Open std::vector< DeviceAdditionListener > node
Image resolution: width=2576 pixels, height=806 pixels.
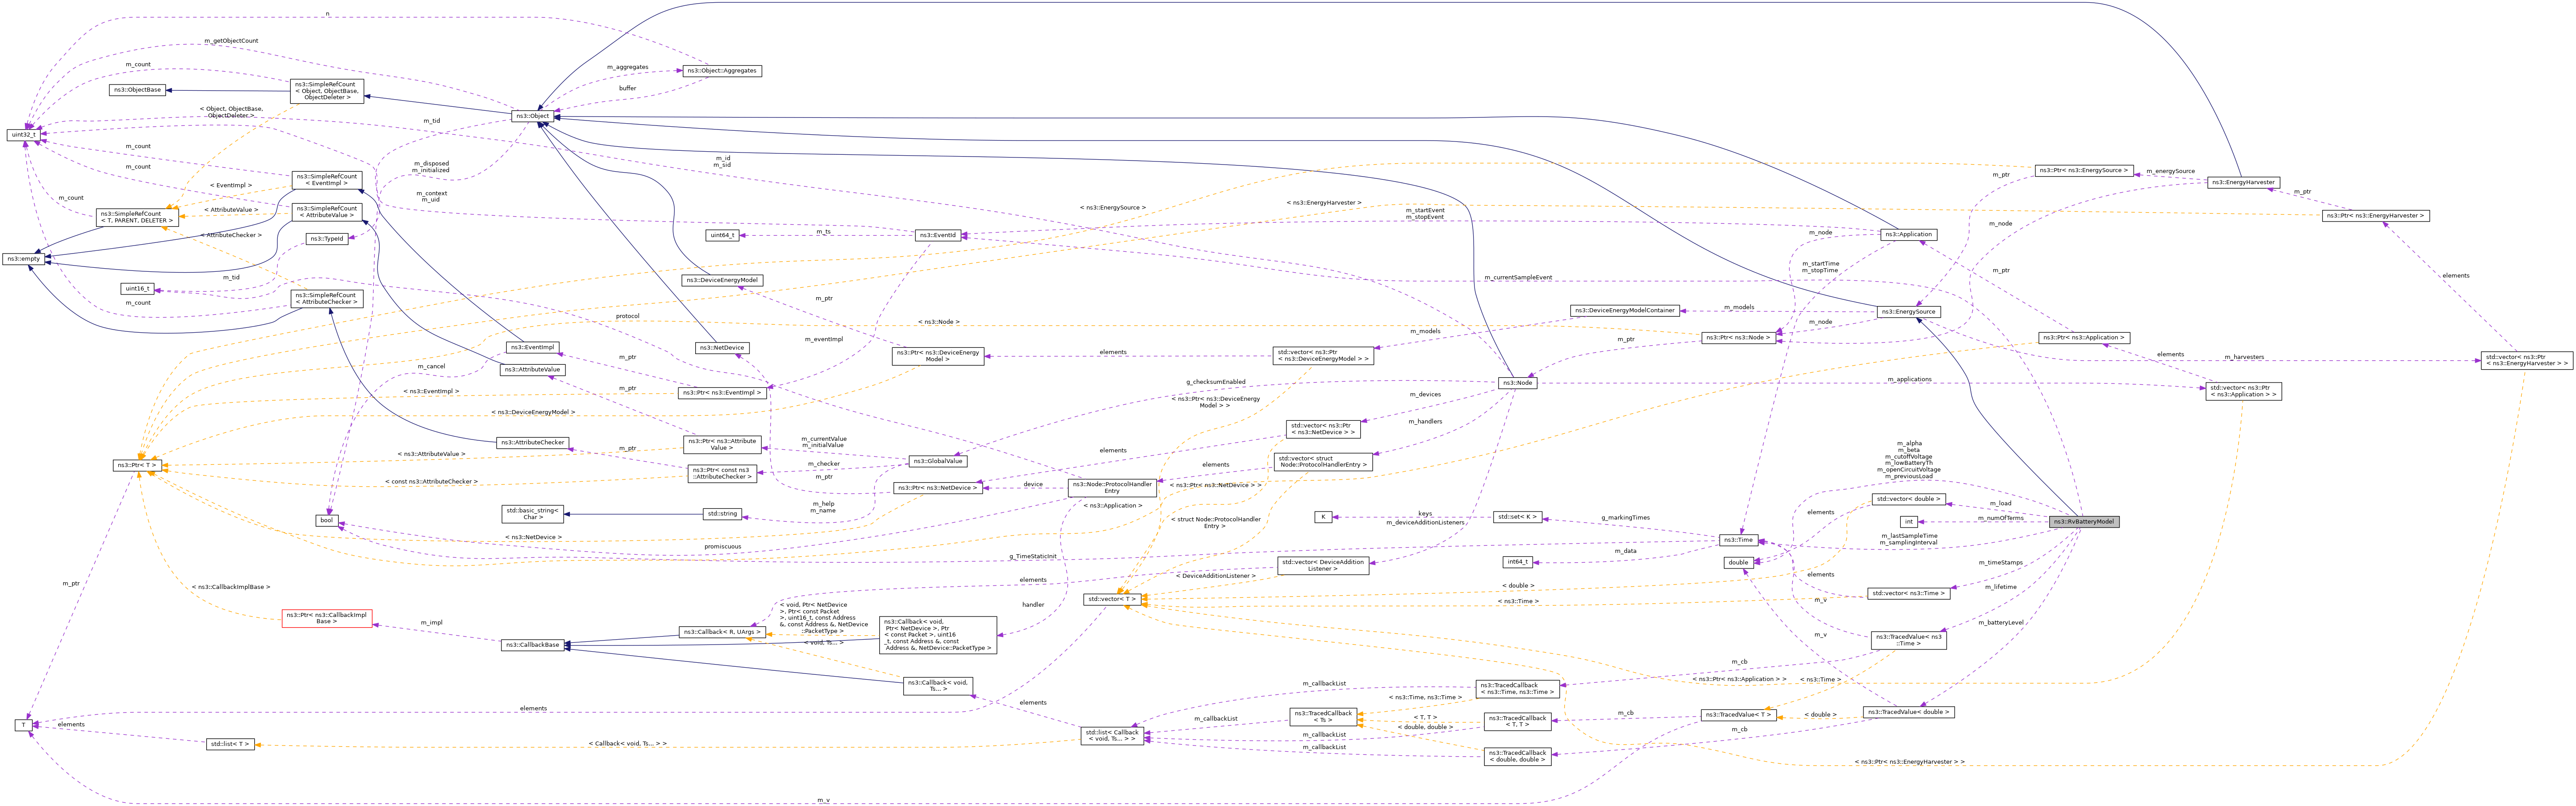1322,565
